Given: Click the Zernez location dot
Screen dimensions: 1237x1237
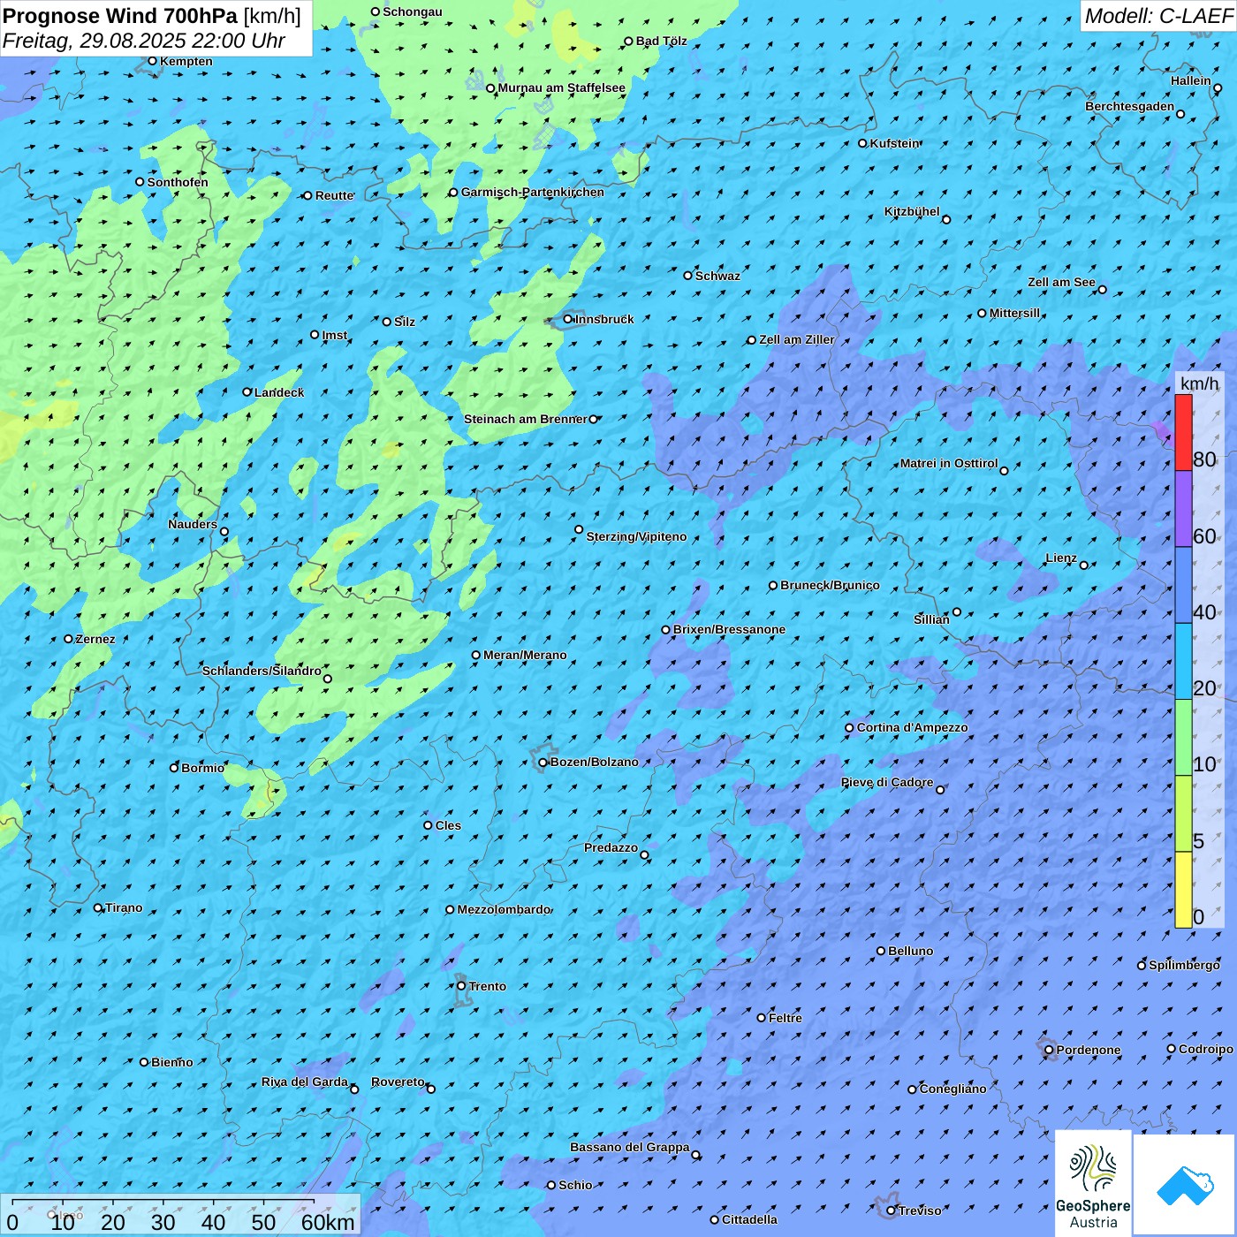Looking at the screenshot, I should point(69,639).
